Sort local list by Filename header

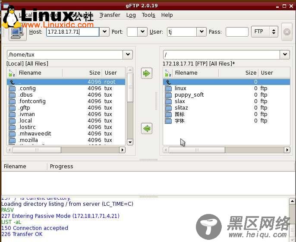(39, 73)
